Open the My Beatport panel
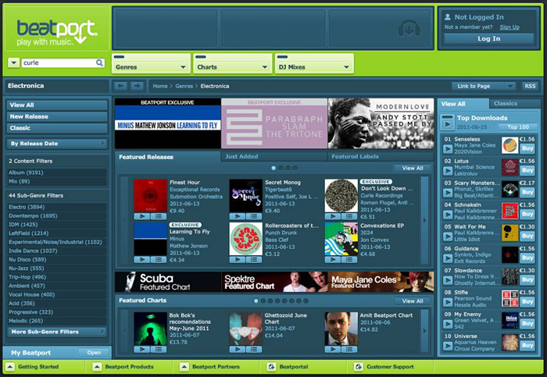 [x=94, y=353]
